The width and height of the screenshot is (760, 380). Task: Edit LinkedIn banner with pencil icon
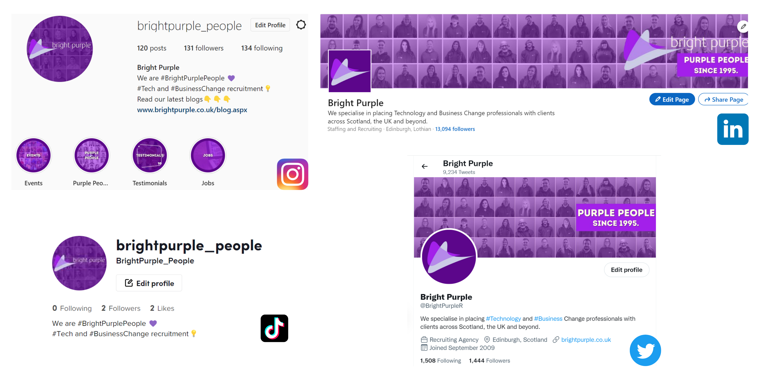[743, 27]
